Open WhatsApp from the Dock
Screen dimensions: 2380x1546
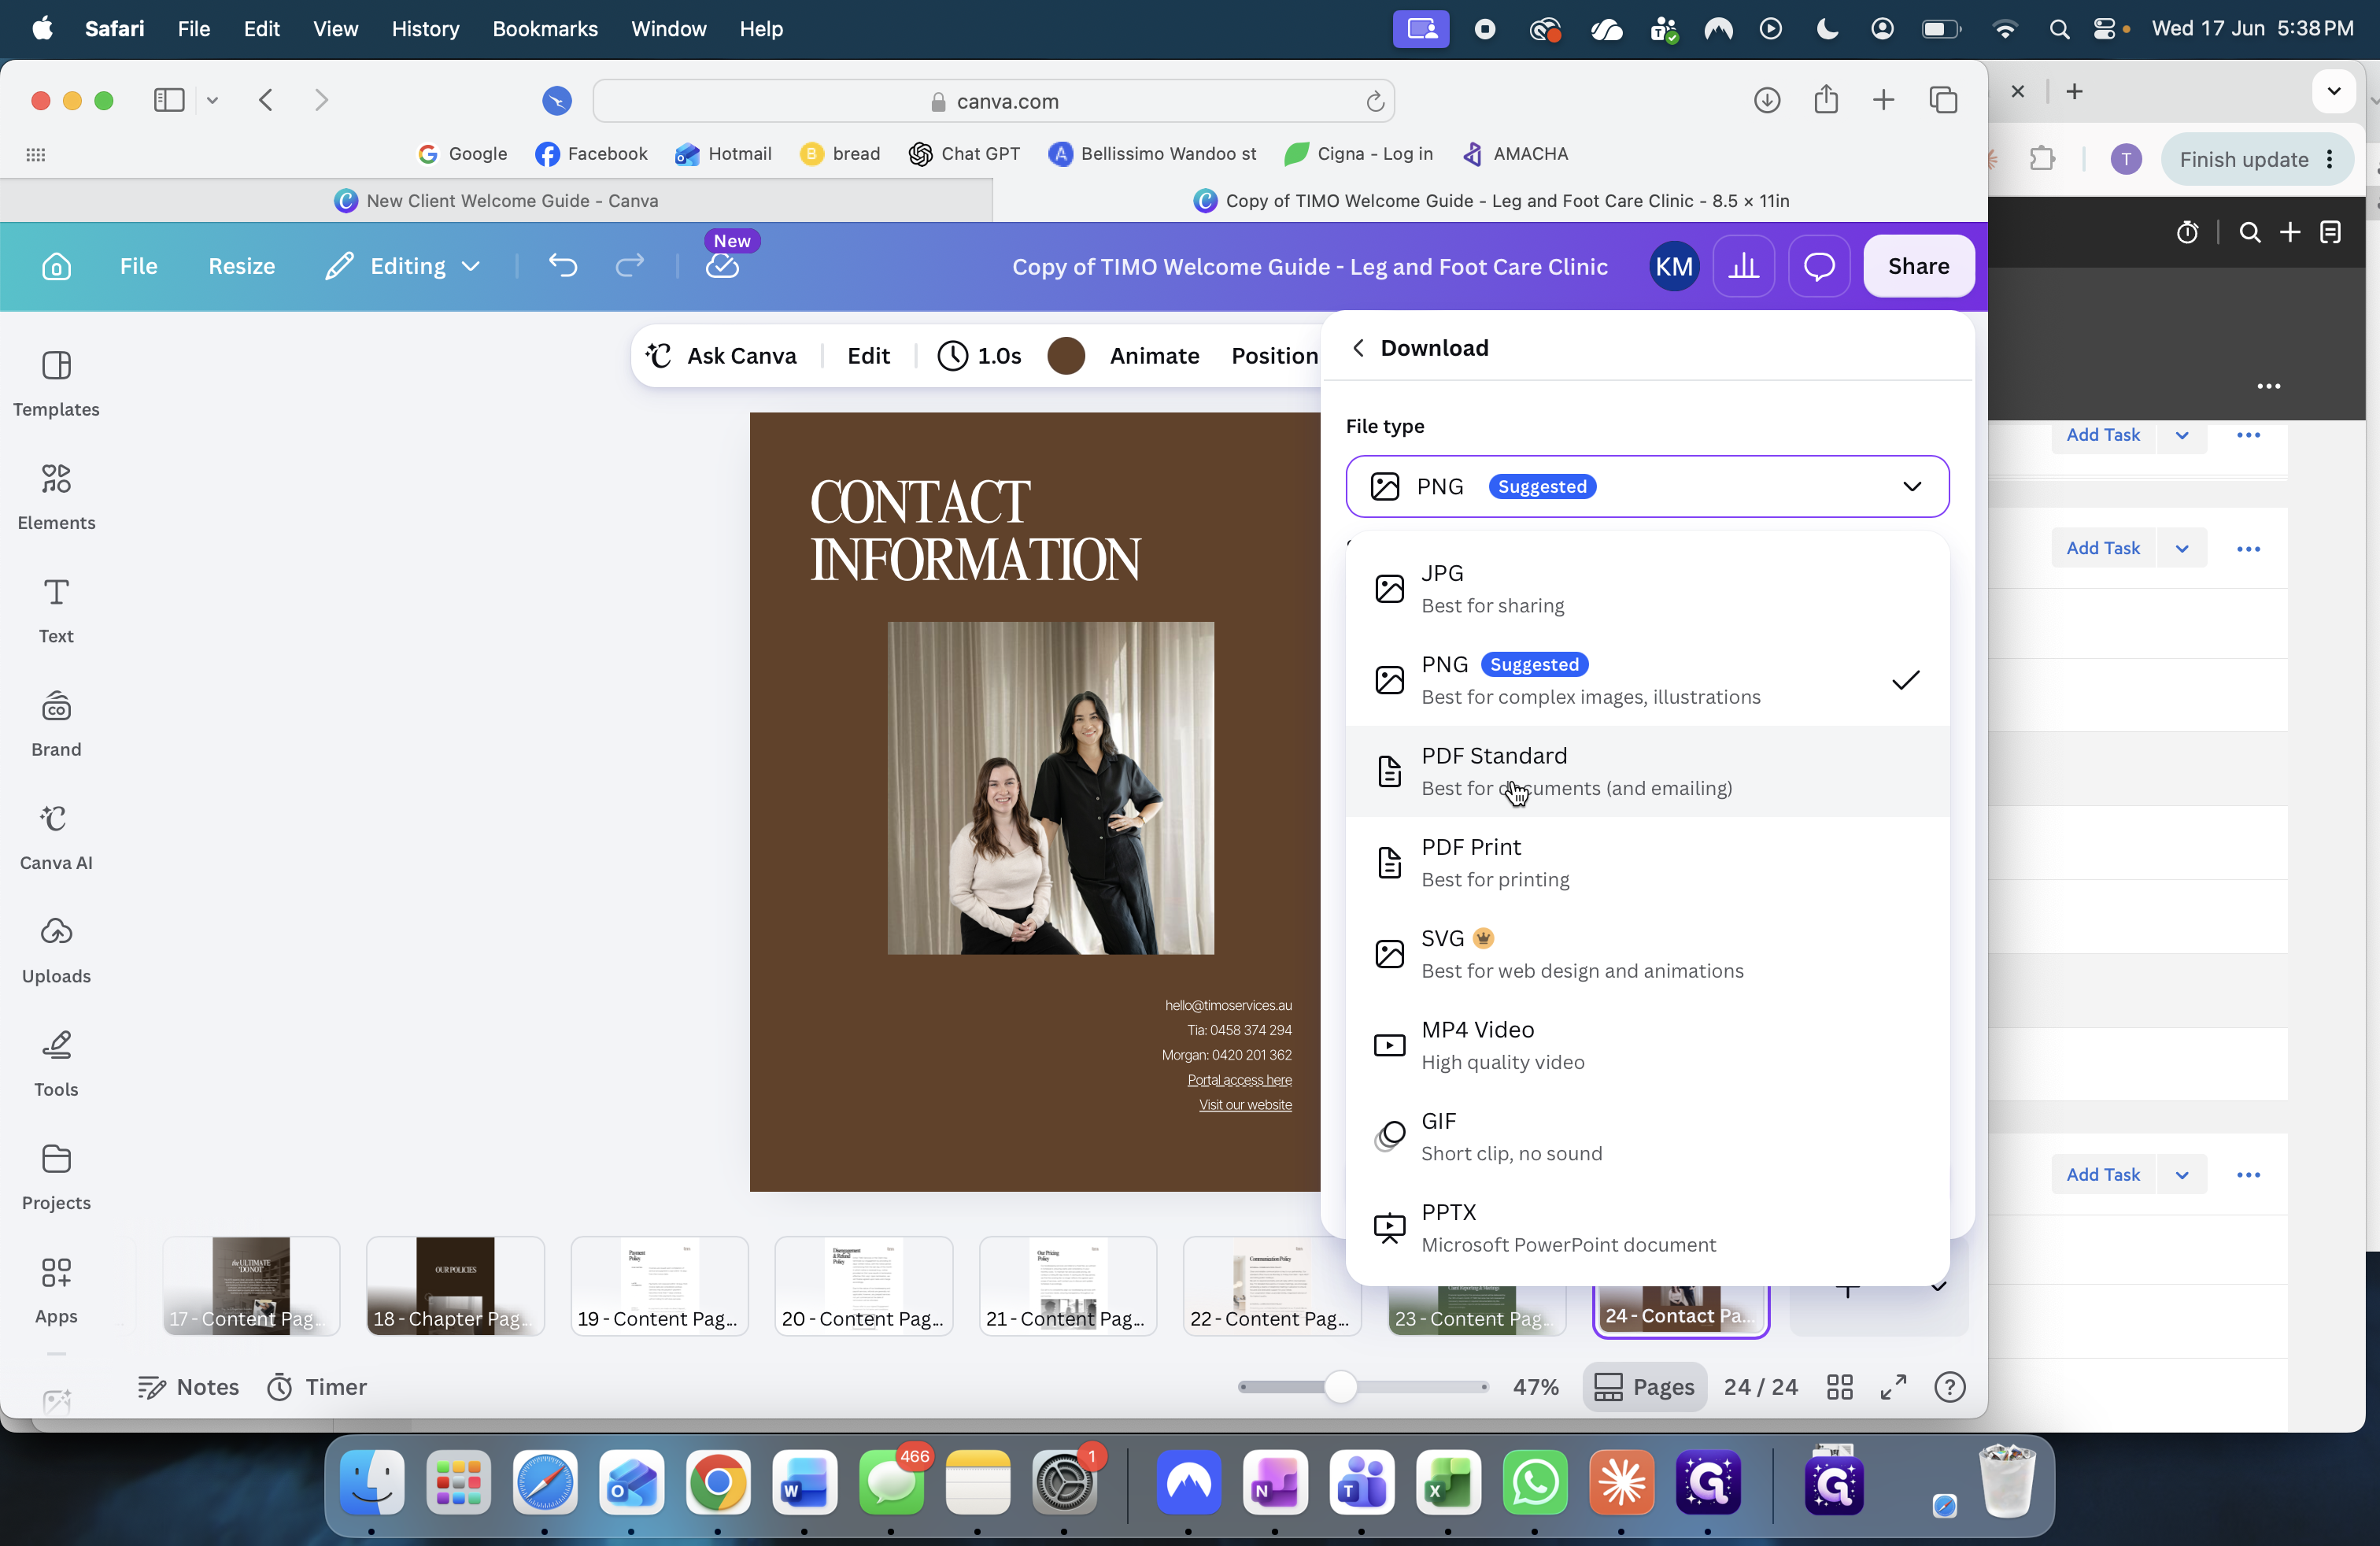(x=1534, y=1482)
